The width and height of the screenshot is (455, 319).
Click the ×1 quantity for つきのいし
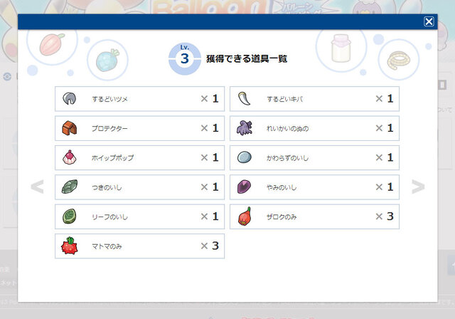[210, 187]
